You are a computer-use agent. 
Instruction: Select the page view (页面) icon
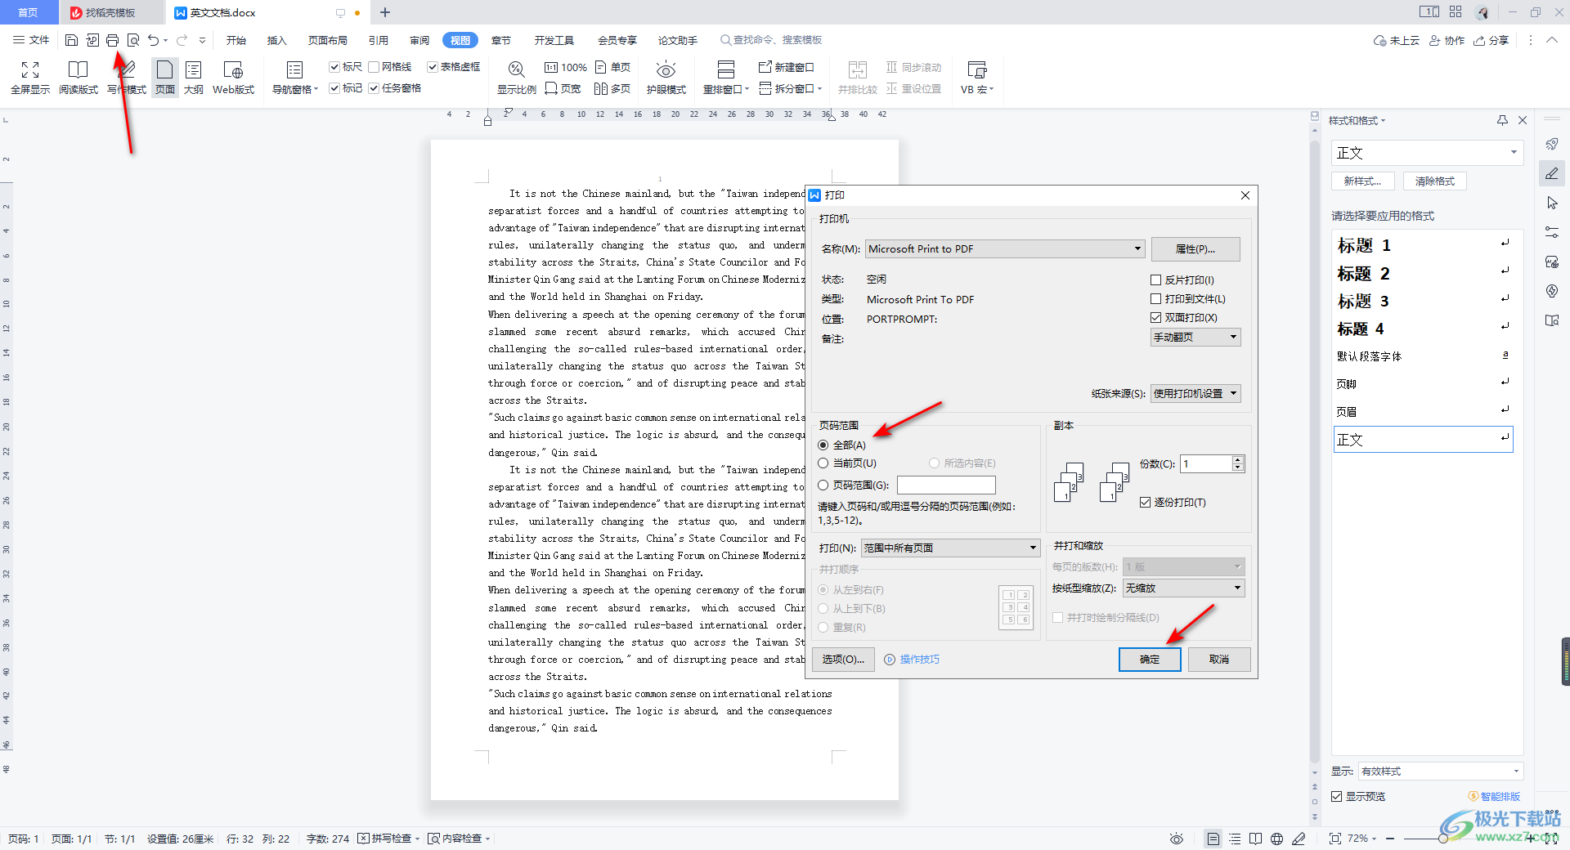pyautogui.click(x=165, y=78)
